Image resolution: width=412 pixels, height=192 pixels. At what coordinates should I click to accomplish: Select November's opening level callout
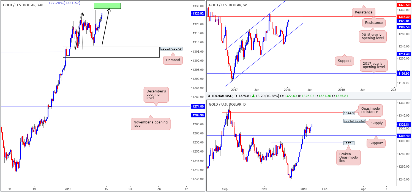[151, 124]
